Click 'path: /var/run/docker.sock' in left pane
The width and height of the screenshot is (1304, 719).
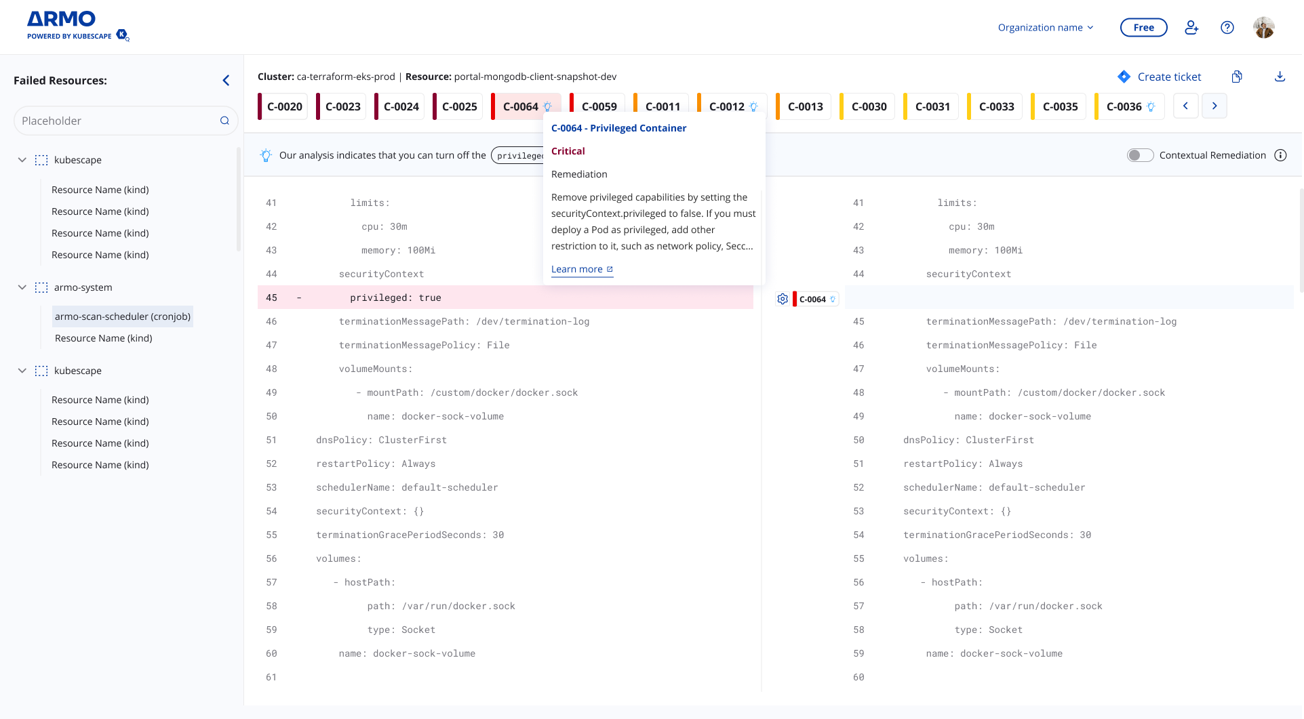[x=441, y=606]
